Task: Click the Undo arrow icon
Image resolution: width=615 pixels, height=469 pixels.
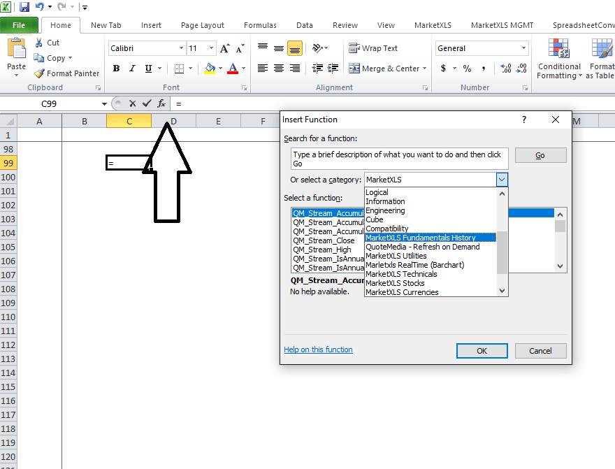Action: pyautogui.click(x=39, y=7)
